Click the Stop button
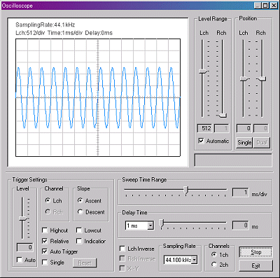This screenshot has width=280, height=278. tap(255, 252)
